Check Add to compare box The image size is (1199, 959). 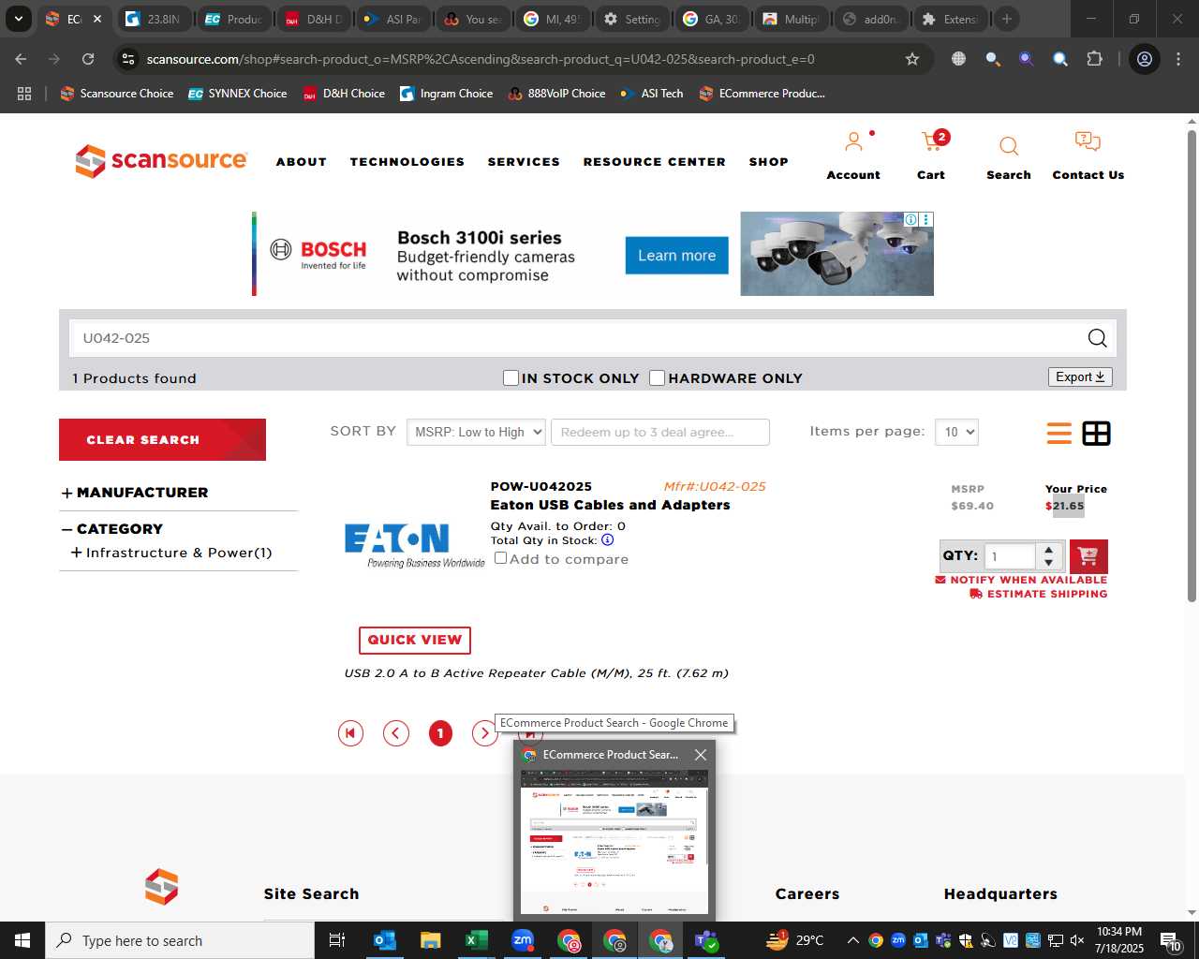[x=500, y=557]
